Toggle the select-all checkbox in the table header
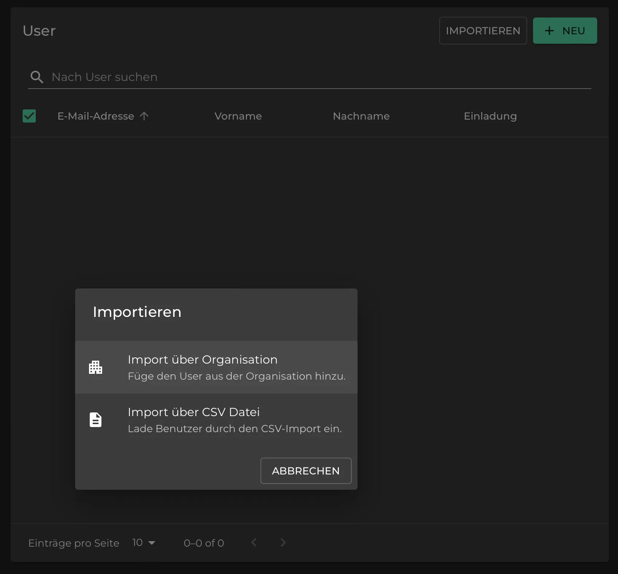 (x=29, y=116)
